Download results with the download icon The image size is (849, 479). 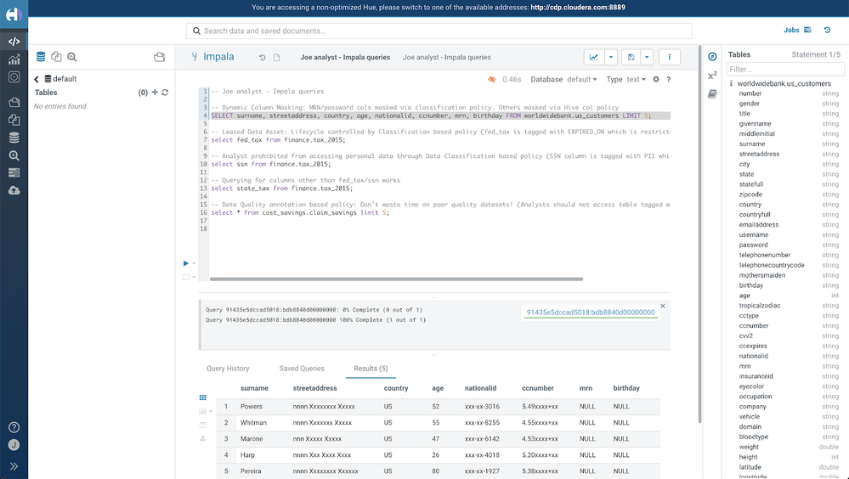coord(202,438)
